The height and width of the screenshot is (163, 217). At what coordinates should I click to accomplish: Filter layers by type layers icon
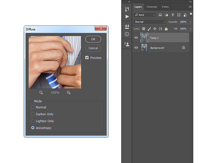tap(173, 15)
